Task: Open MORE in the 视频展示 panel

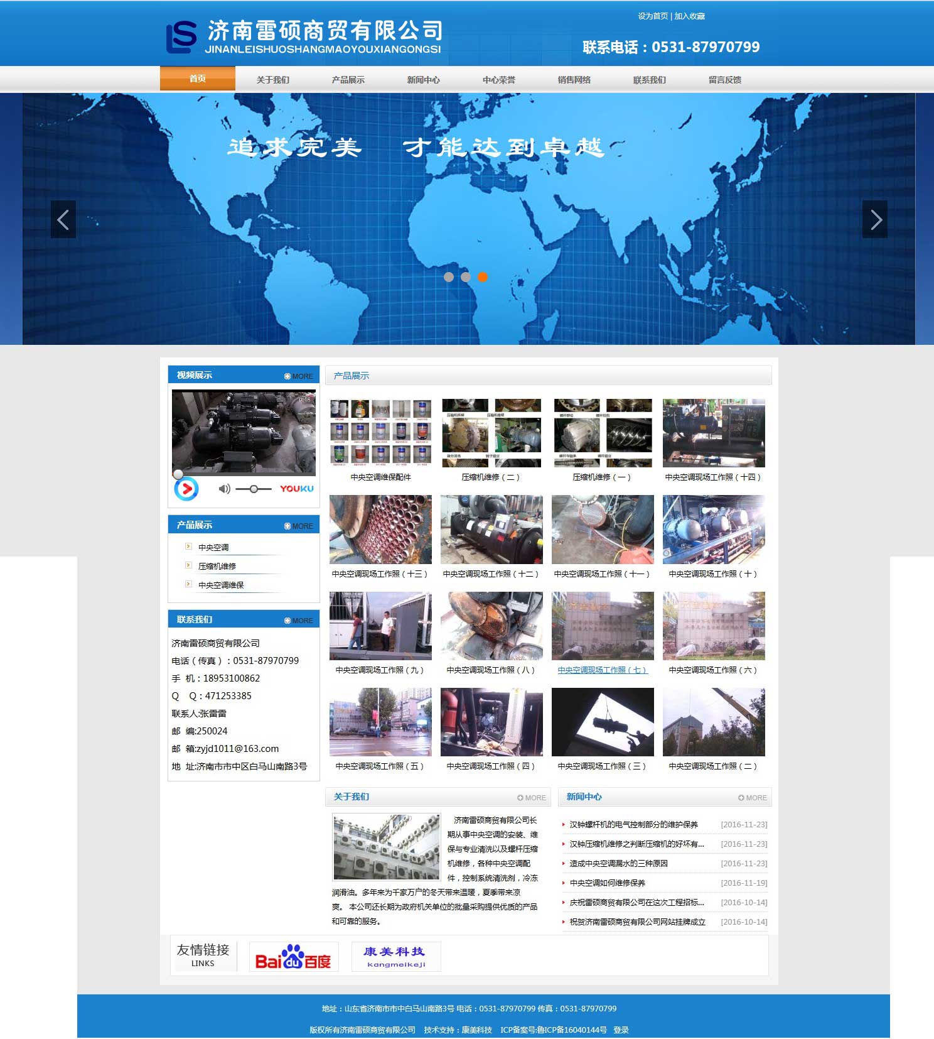Action: tap(299, 376)
